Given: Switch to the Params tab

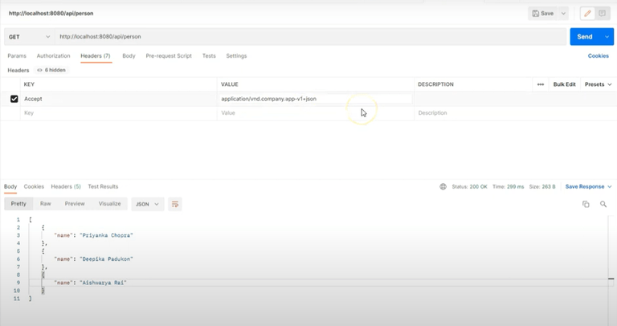Looking at the screenshot, I should pos(17,56).
